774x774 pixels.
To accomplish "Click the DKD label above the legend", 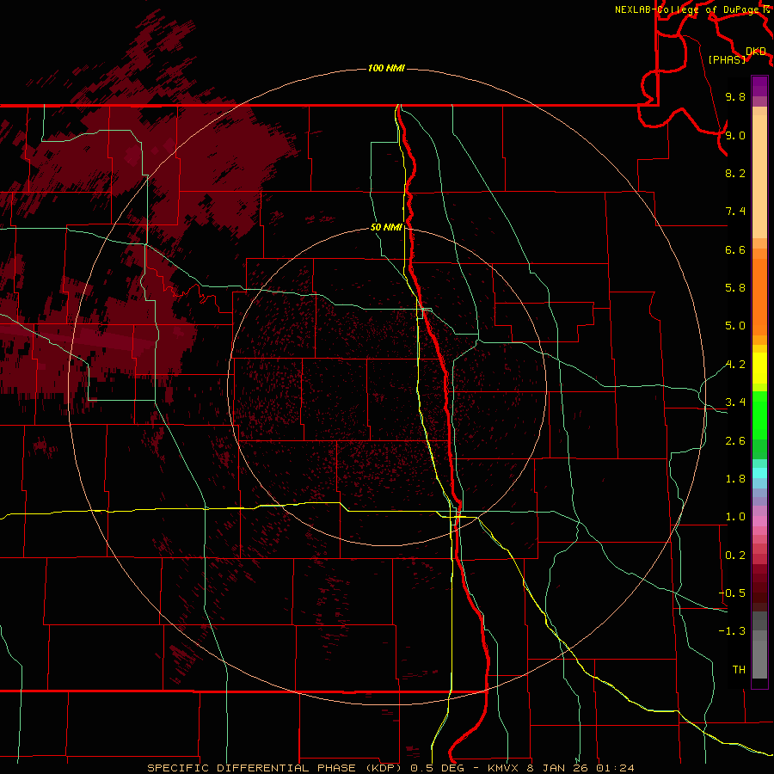I will [756, 52].
